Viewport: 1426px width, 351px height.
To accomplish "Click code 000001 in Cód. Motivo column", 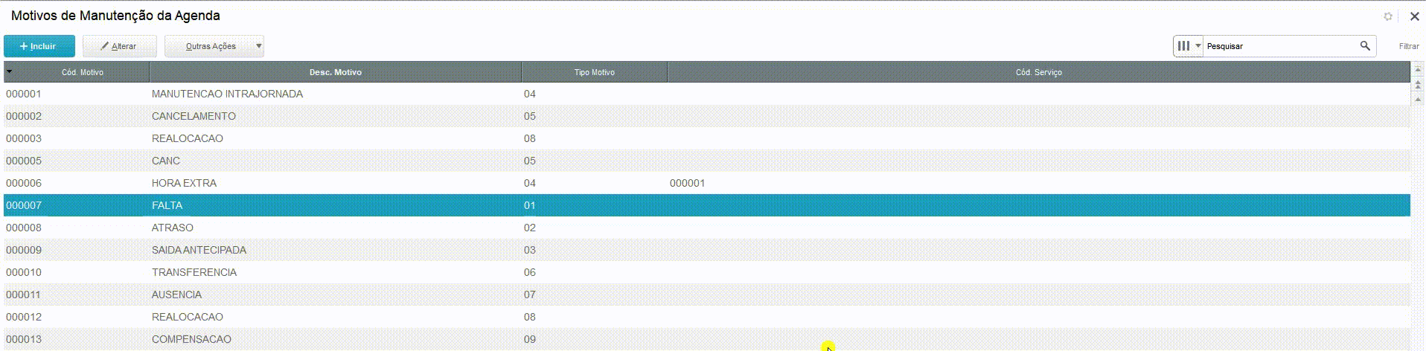I will tap(24, 94).
